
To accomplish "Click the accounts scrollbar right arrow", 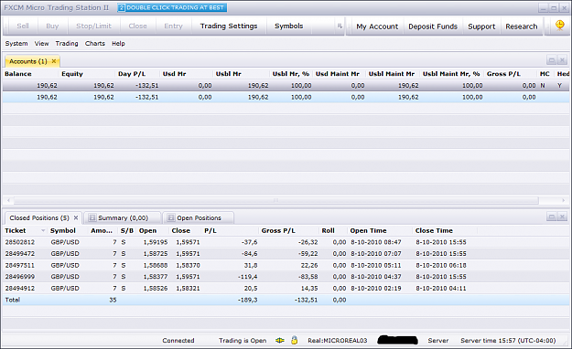I will click(x=563, y=200).
